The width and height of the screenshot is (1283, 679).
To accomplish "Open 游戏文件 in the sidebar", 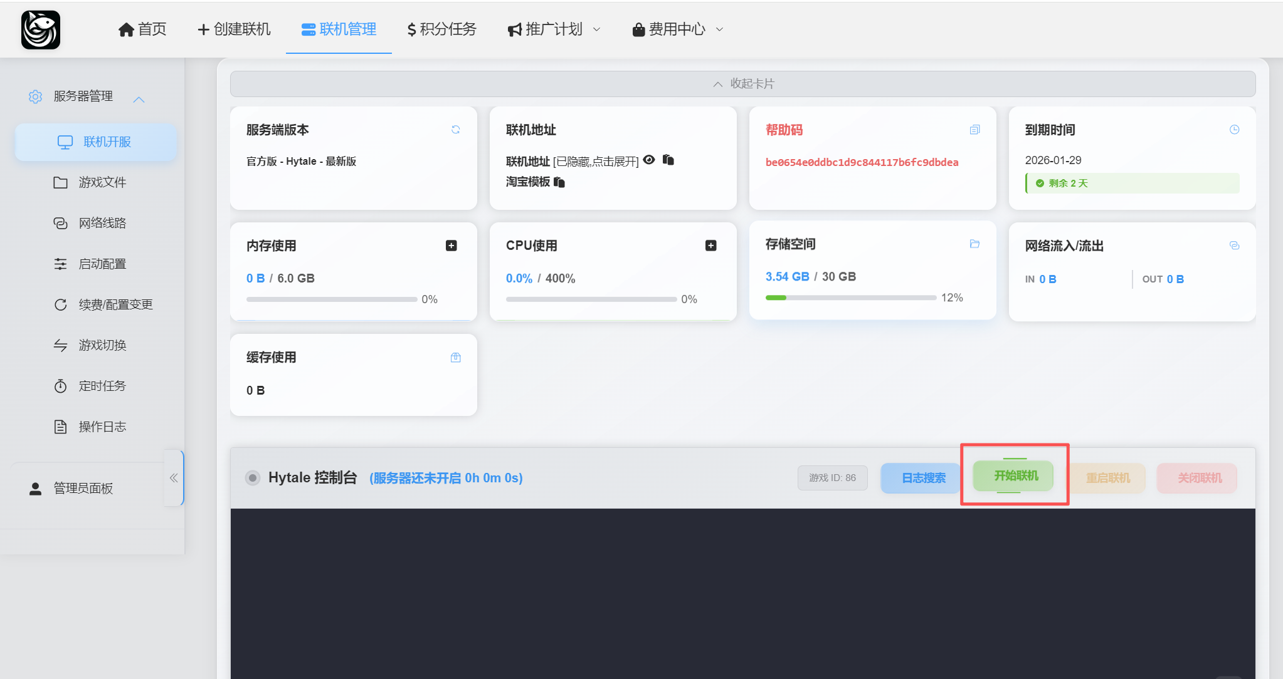I will tap(102, 182).
